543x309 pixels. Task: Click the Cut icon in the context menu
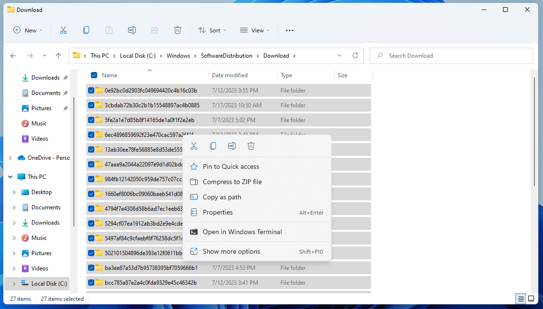[194, 146]
